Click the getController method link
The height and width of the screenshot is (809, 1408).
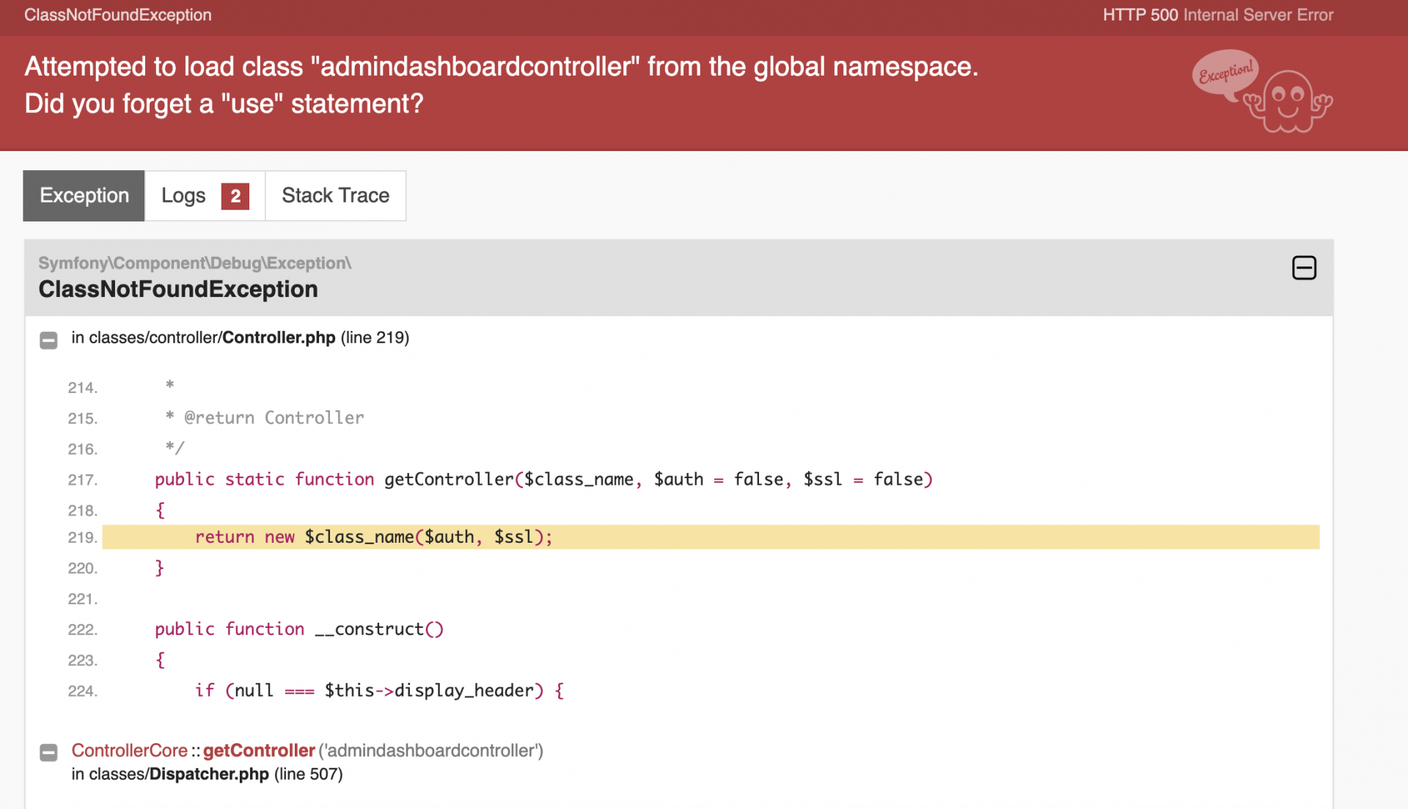(x=259, y=750)
